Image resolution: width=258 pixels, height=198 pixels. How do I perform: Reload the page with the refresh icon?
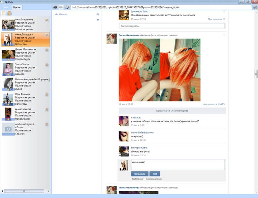(x=67, y=7)
